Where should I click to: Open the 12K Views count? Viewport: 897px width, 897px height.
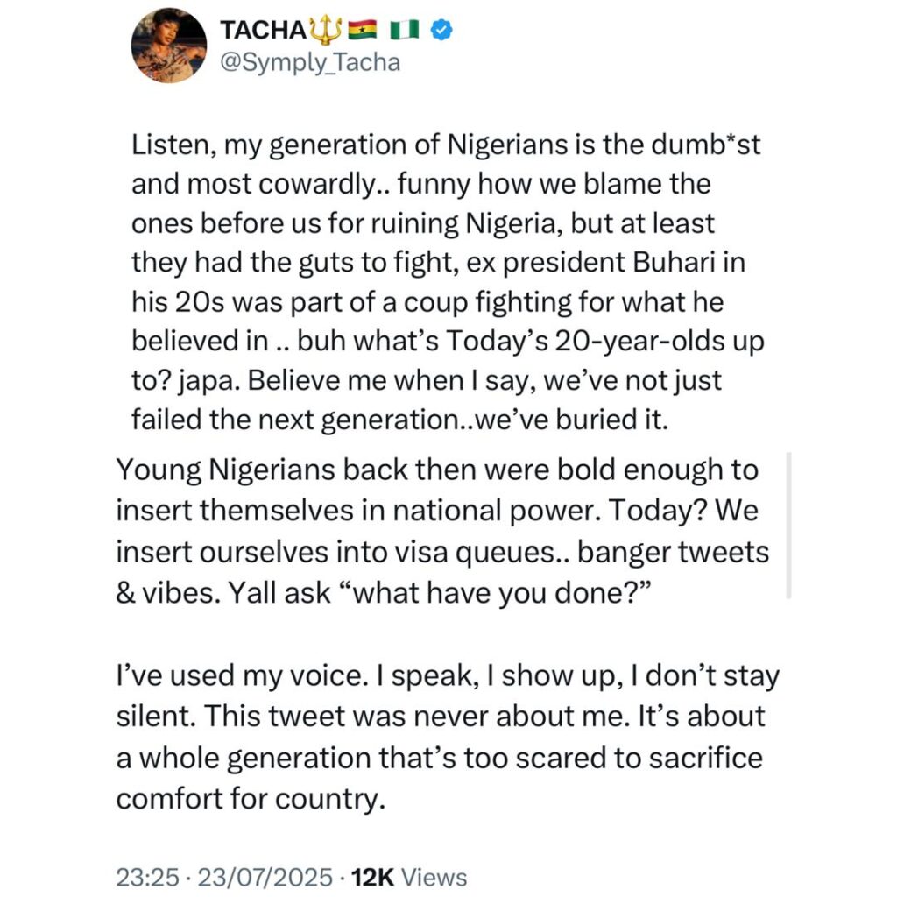pos(408,877)
